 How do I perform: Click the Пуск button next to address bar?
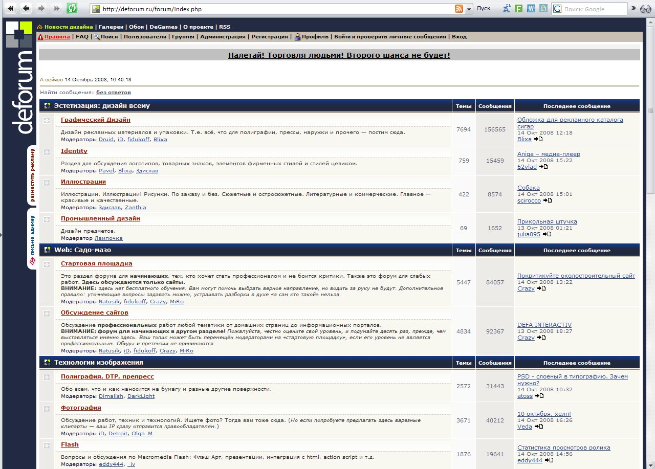point(483,9)
